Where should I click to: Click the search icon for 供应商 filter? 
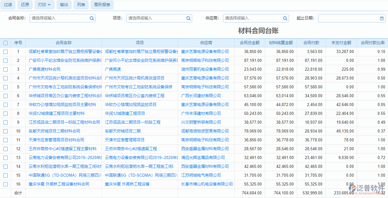(285, 18)
